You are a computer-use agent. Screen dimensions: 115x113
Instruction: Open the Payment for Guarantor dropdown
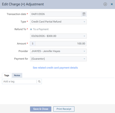[x=58, y=59]
